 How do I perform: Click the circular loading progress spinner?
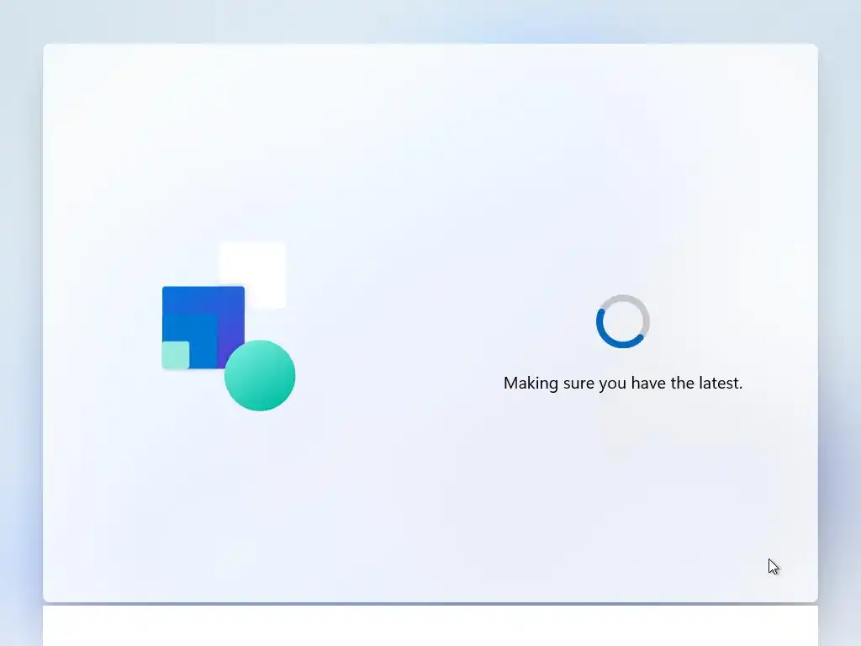tap(623, 321)
